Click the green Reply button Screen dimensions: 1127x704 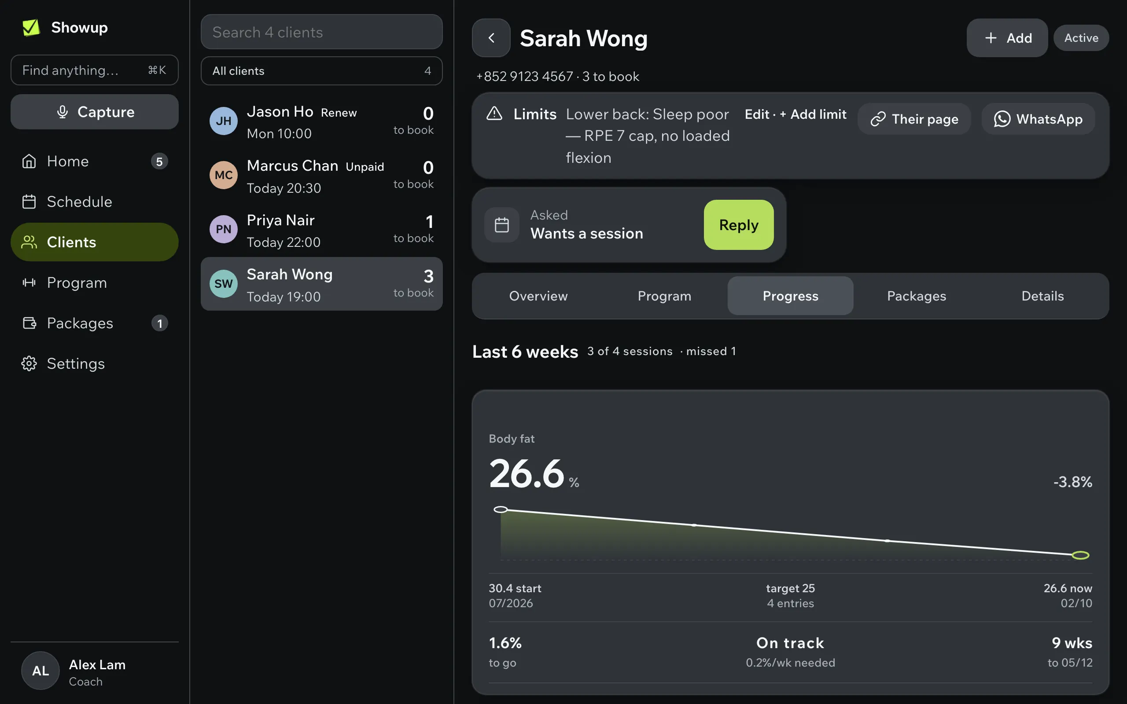tap(739, 225)
